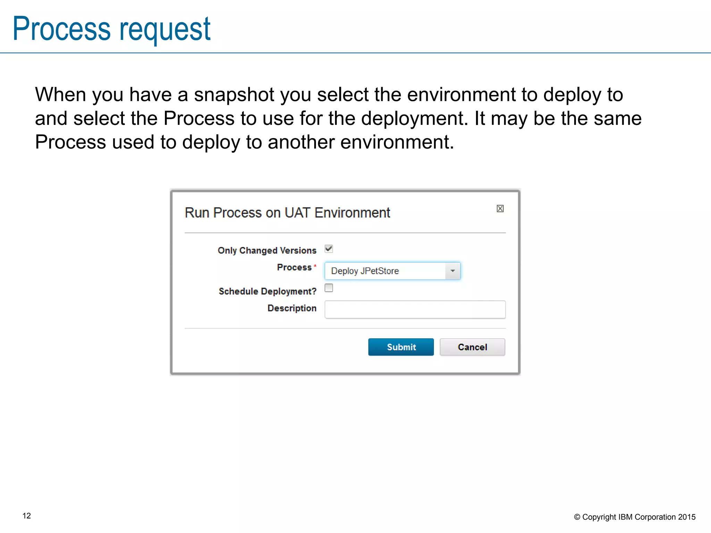Click the Copyright IBM Corporation 2015 footer
The width and height of the screenshot is (711, 533).
[x=635, y=517]
